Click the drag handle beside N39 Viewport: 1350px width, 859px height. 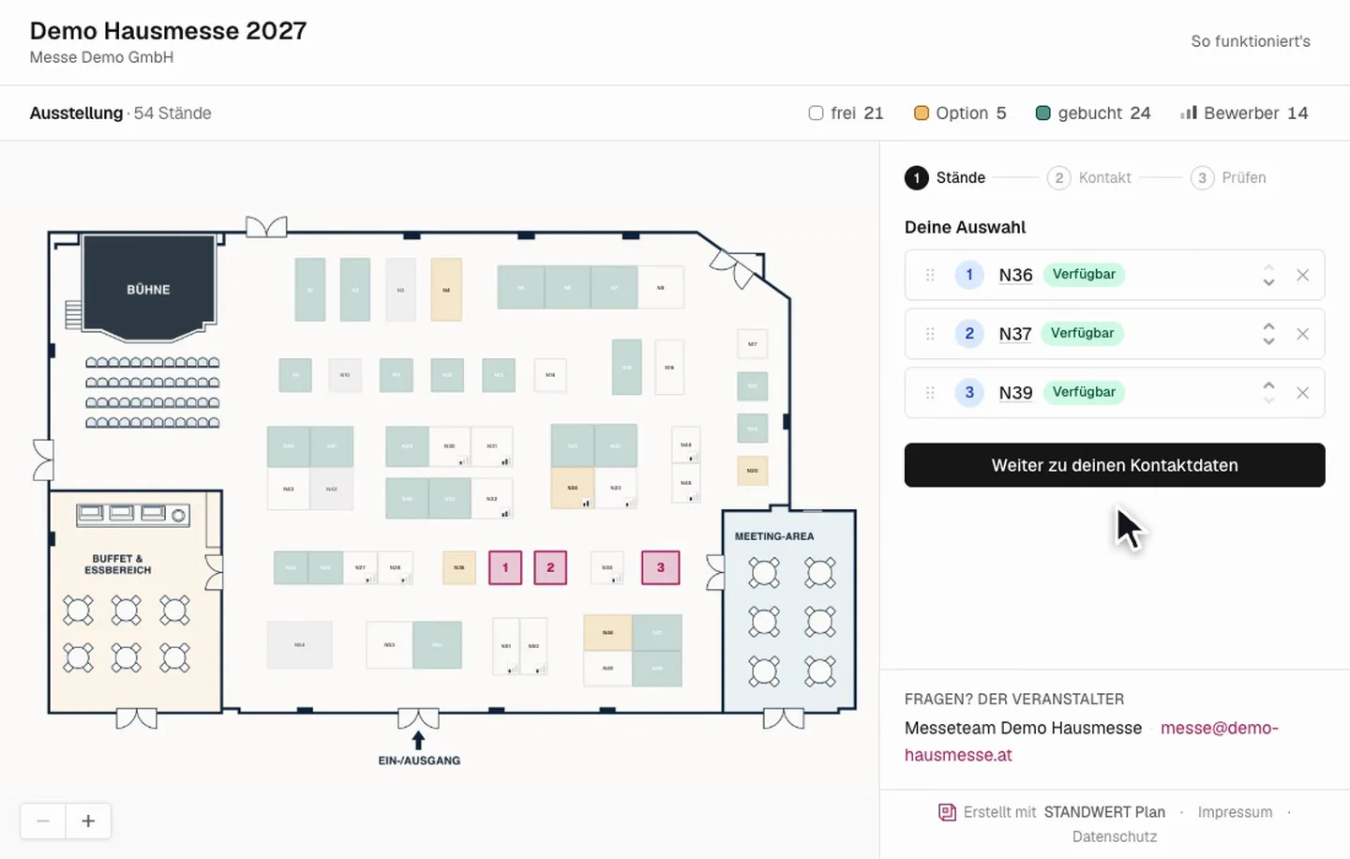[930, 393]
